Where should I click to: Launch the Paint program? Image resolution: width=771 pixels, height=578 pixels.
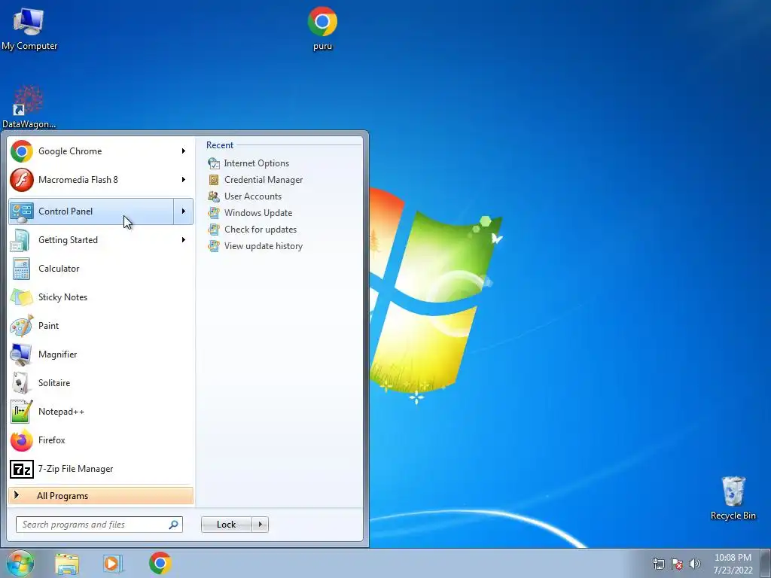[101, 325]
